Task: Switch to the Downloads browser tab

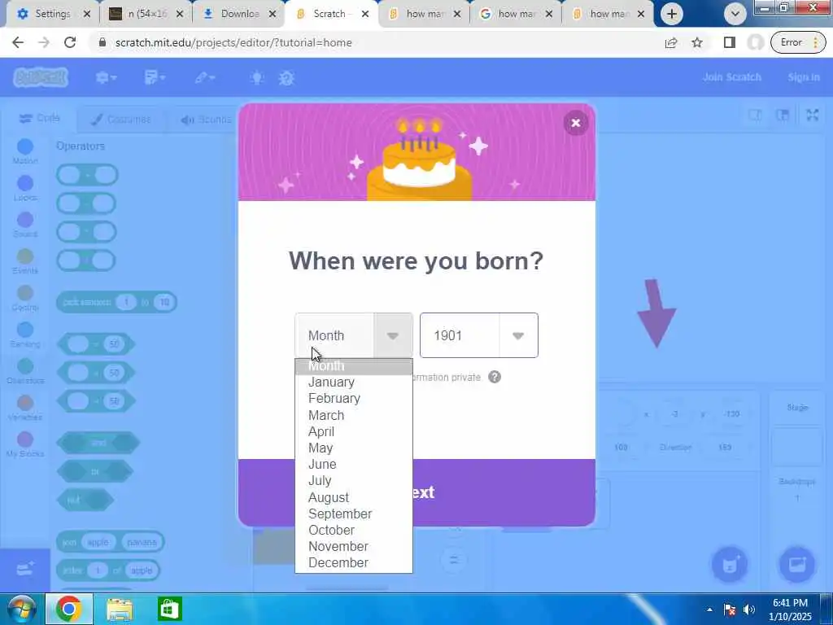Action: pyautogui.click(x=240, y=14)
